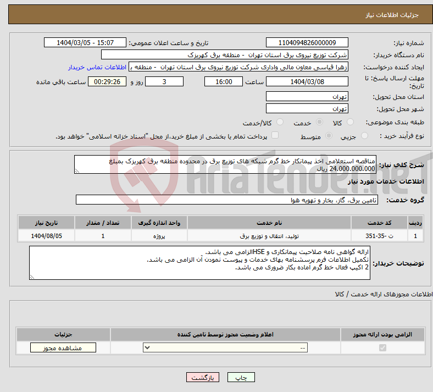This screenshot has height=392, width=433.
Task: Click the نام خدمت column header
Action: (x=269, y=223)
